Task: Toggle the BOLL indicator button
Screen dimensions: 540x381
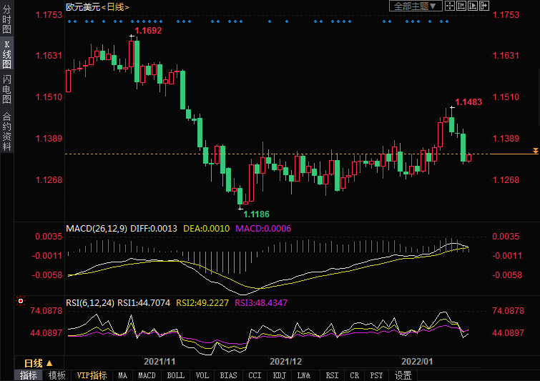Action: click(175, 375)
